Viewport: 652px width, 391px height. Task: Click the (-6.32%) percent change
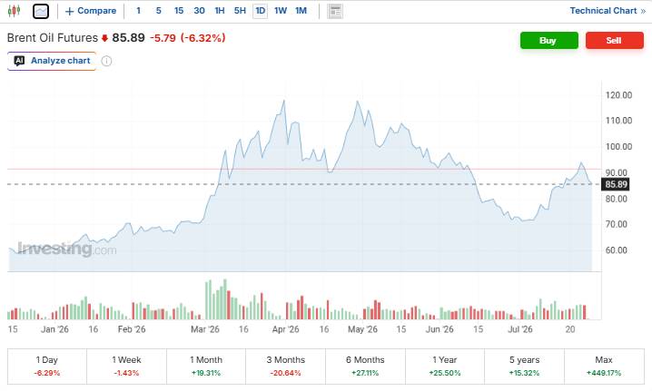click(x=203, y=38)
